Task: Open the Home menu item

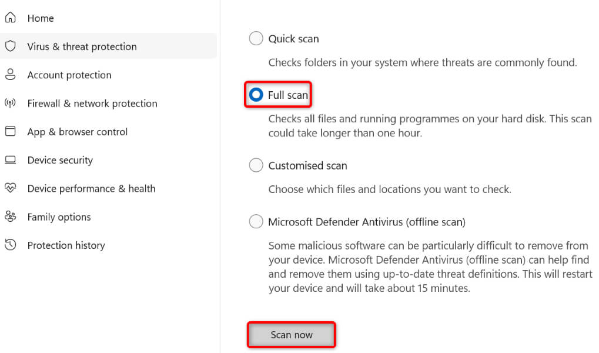Action: coord(41,18)
